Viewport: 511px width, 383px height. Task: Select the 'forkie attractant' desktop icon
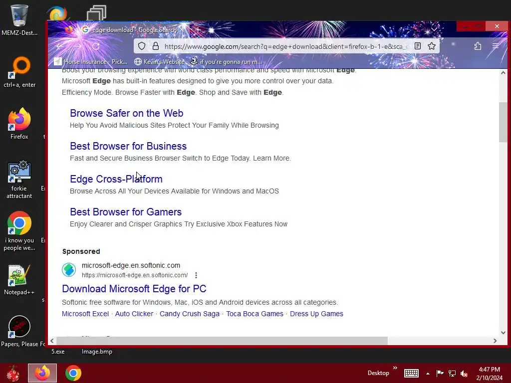[x=19, y=179]
